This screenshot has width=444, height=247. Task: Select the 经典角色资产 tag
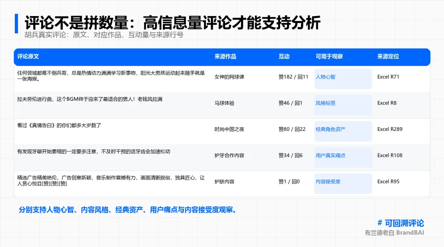pyautogui.click(x=343, y=131)
